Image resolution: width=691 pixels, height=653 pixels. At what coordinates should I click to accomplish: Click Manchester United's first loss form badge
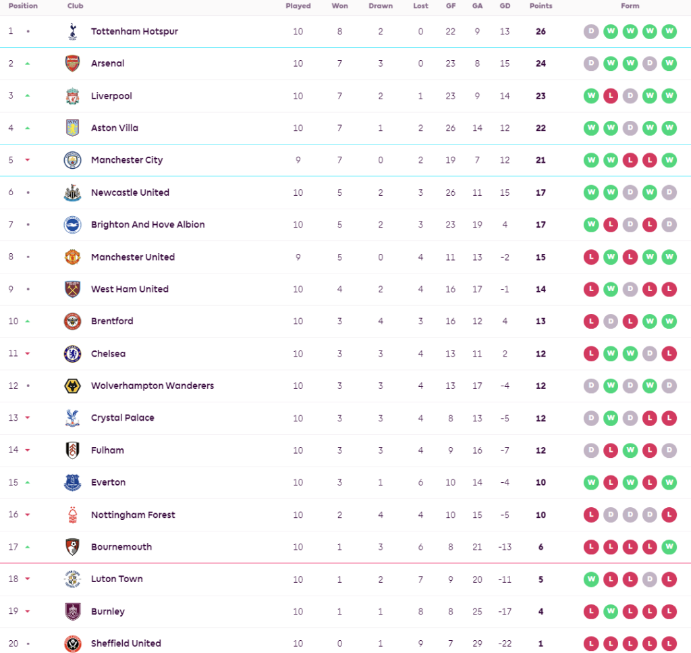pyautogui.click(x=591, y=257)
